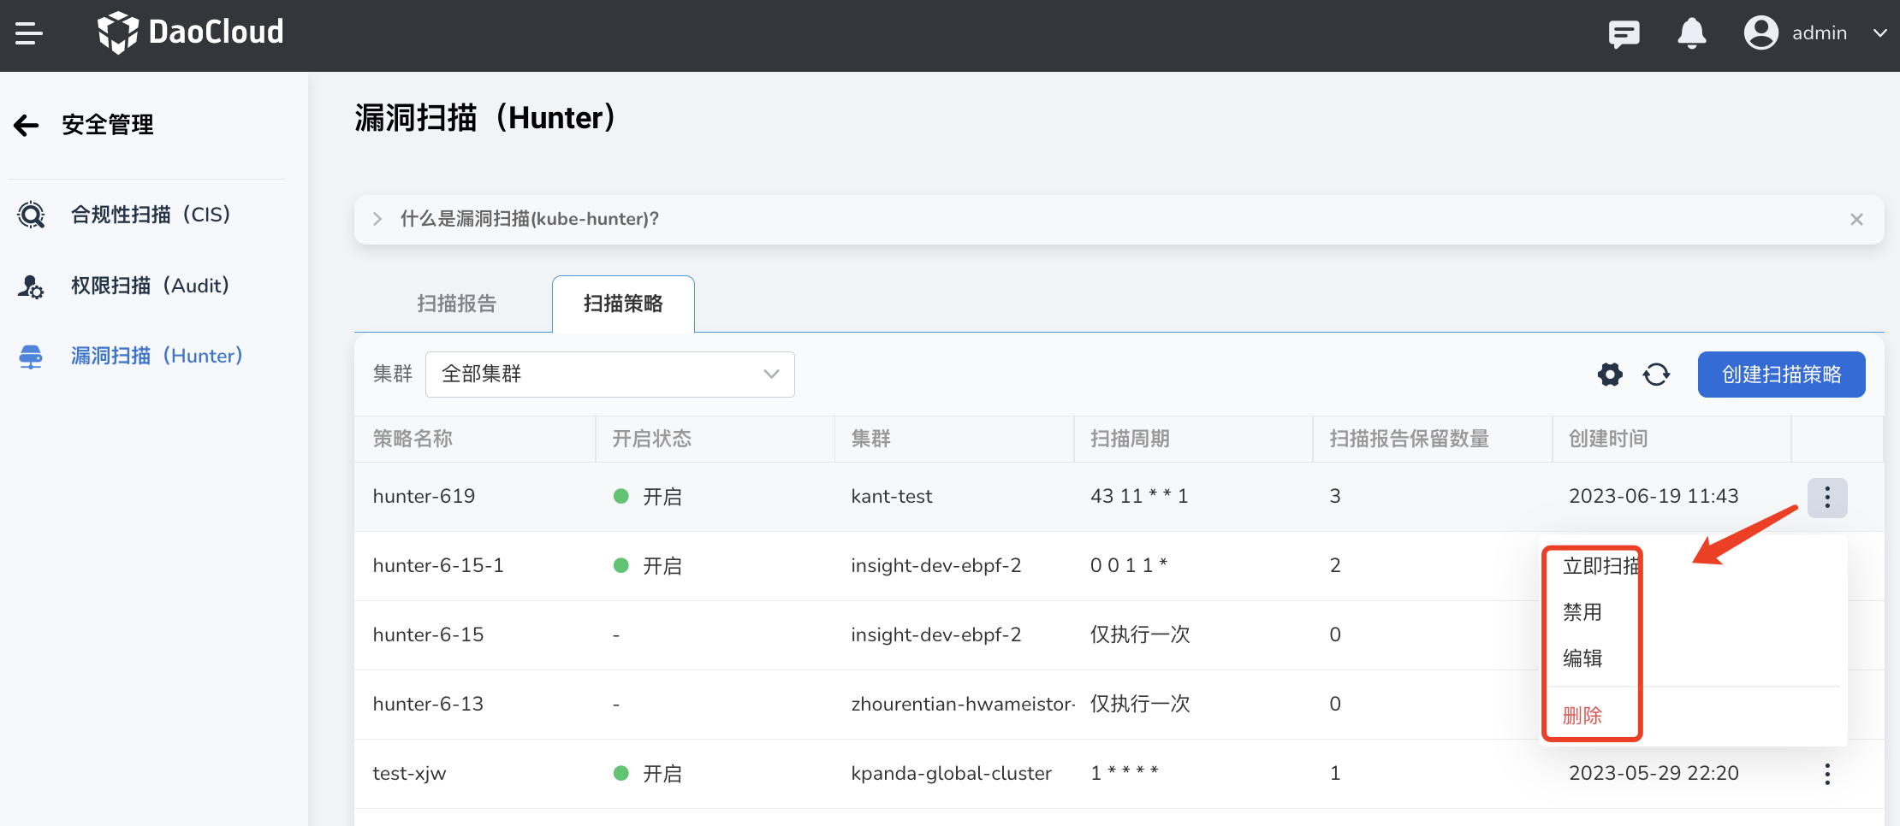1900x826 pixels.
Task: Expand the 什么是漏洞扫描(kube-hunter)? chevron
Action: 377,219
